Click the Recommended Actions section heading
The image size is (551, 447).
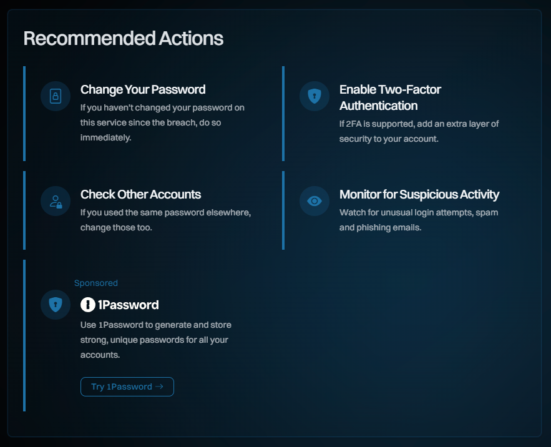coord(123,38)
